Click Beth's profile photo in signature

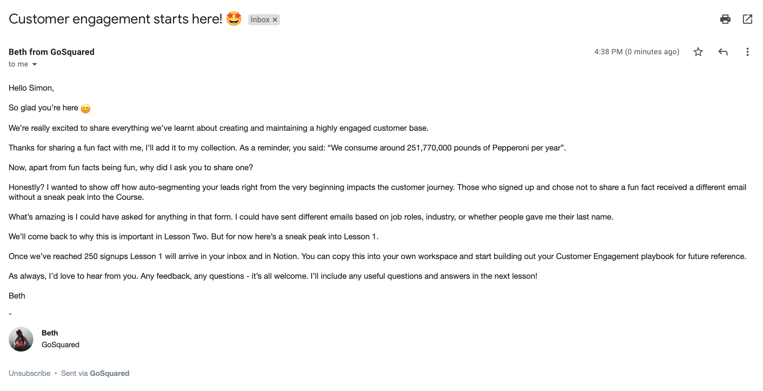click(21, 339)
